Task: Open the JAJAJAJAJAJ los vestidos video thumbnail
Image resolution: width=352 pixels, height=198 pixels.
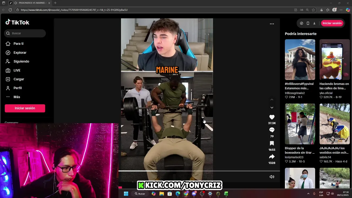Action: [335, 124]
